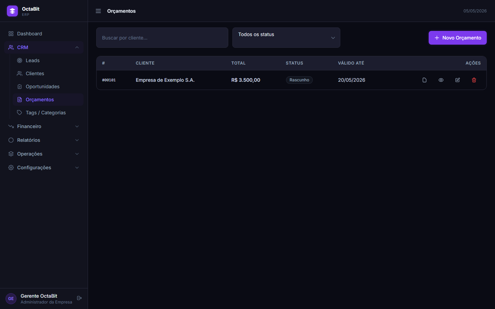The image size is (495, 309).
Task: Go to Clientes menu item
Action: [48, 73]
